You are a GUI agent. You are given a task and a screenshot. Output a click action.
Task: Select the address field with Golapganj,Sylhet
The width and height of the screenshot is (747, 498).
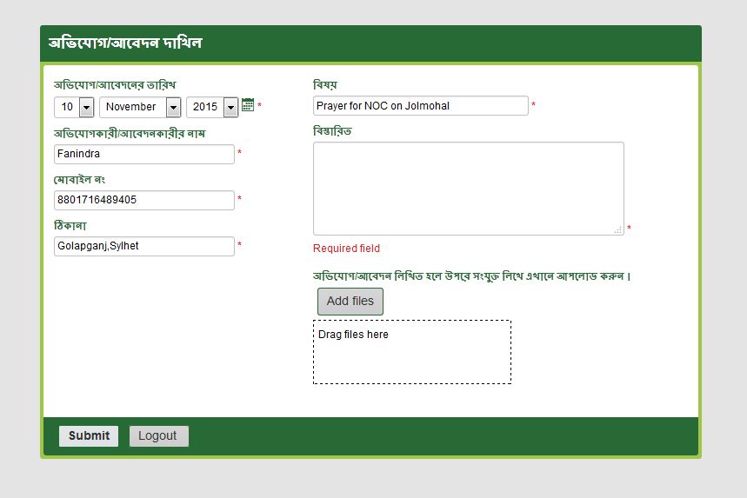tap(143, 246)
